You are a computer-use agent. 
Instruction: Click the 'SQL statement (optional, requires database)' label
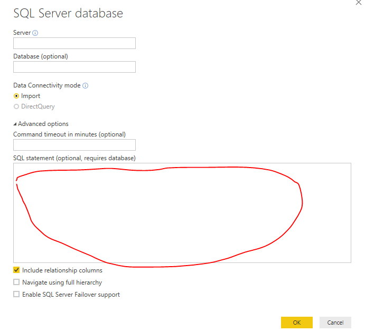point(74,158)
